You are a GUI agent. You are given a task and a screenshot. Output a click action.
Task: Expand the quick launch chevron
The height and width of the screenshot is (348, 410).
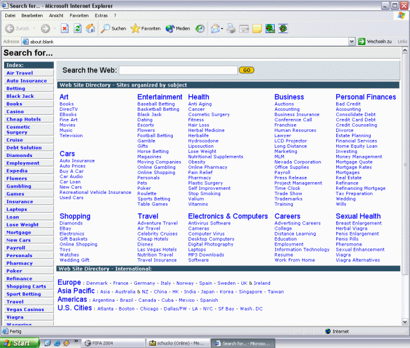coord(76,341)
